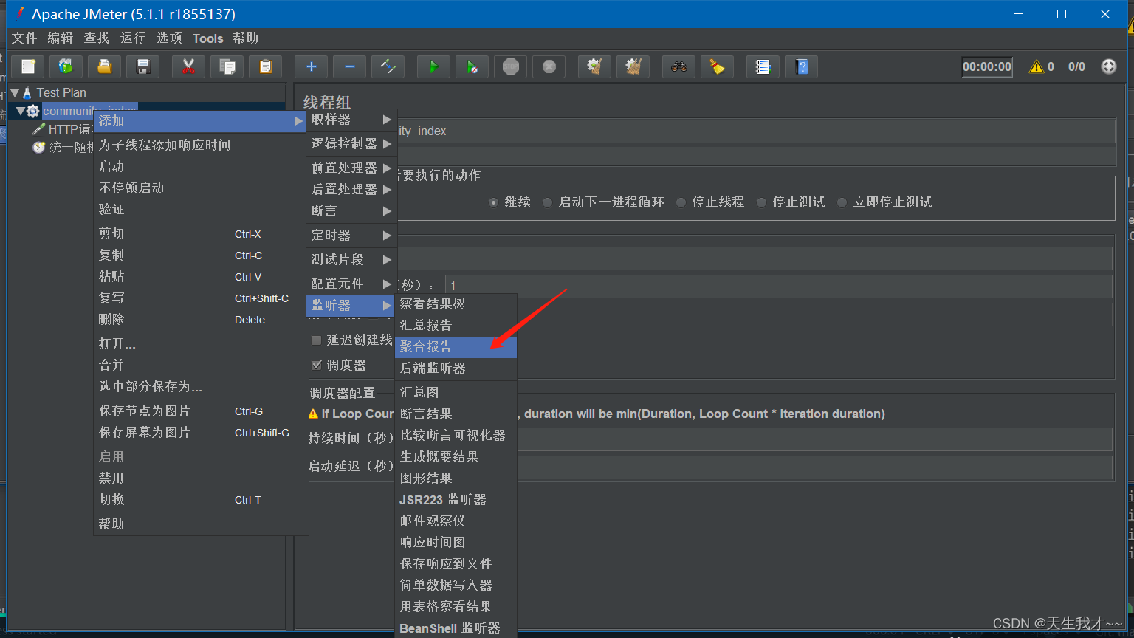Viewport: 1134px width, 638px height.
Task: Click 禁用 in context menu
Action: point(200,478)
